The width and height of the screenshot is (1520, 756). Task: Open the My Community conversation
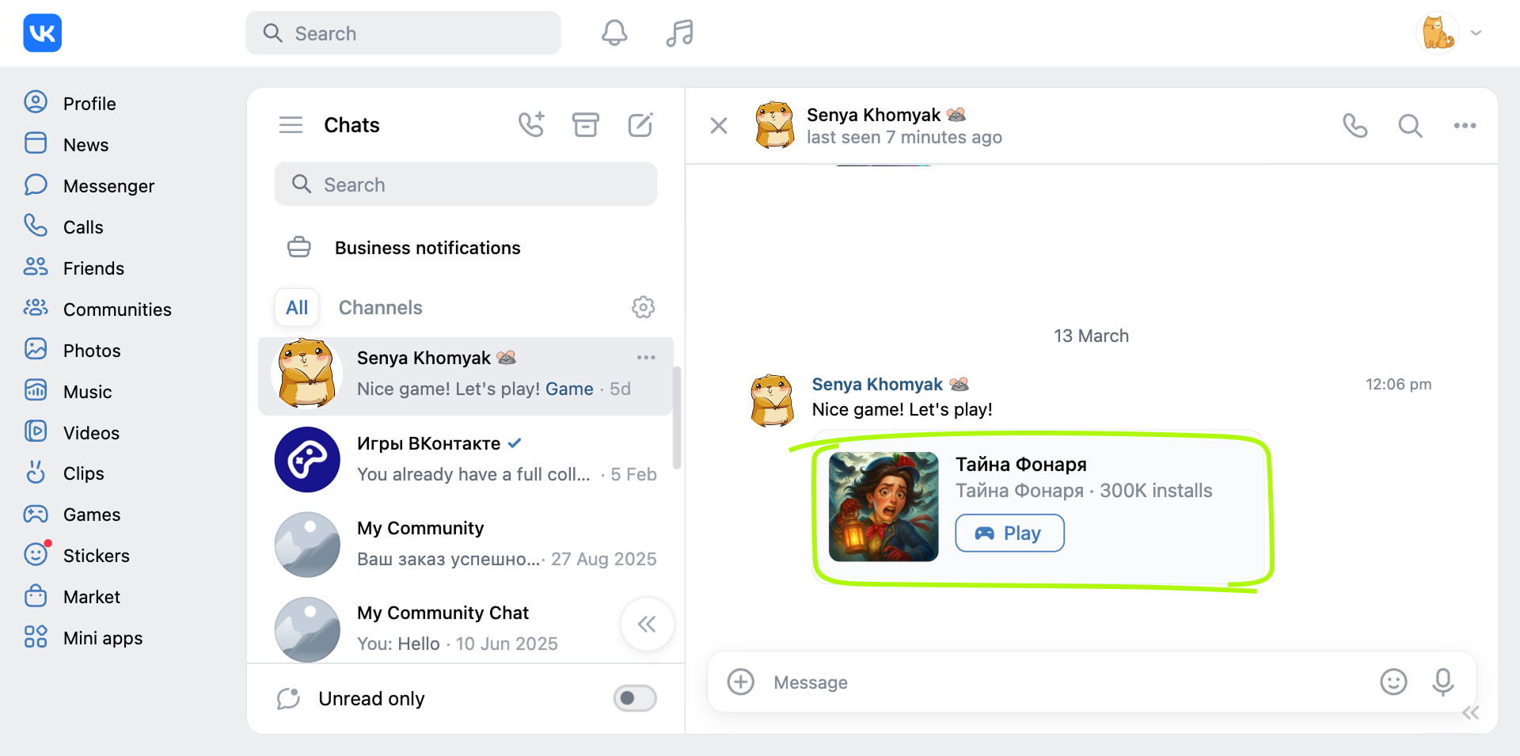[x=465, y=544]
